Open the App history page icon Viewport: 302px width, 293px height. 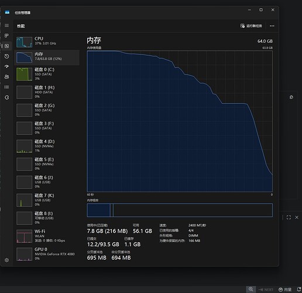coord(6,56)
